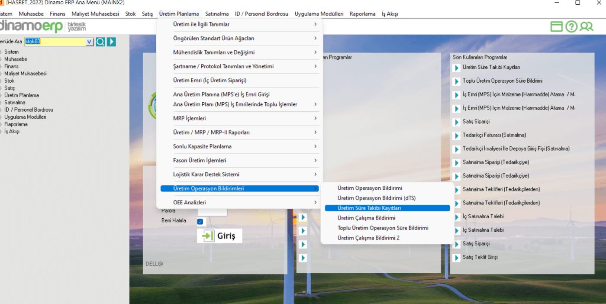Image resolution: width=606 pixels, height=304 pixels.
Task: Toggle the Beni Hatırla checkbox
Action: (x=200, y=221)
